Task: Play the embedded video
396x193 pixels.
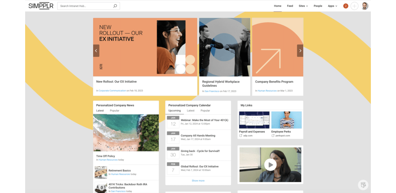Action: (270, 165)
